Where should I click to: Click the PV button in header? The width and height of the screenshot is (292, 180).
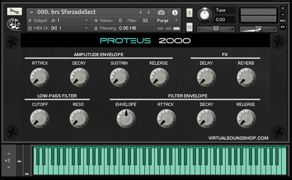(283, 27)
